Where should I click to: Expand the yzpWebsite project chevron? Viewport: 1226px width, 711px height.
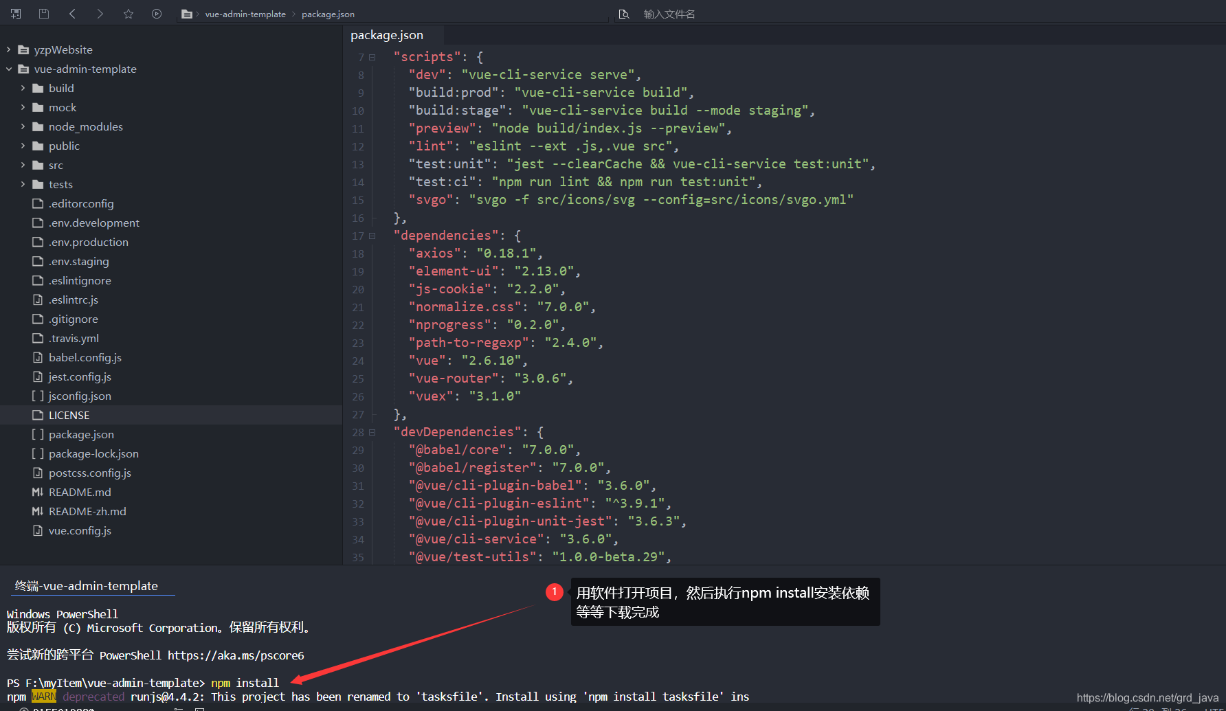(9, 49)
